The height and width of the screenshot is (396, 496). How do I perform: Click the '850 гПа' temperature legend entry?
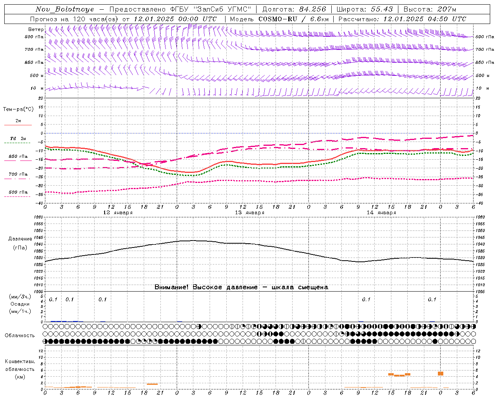[18, 157]
